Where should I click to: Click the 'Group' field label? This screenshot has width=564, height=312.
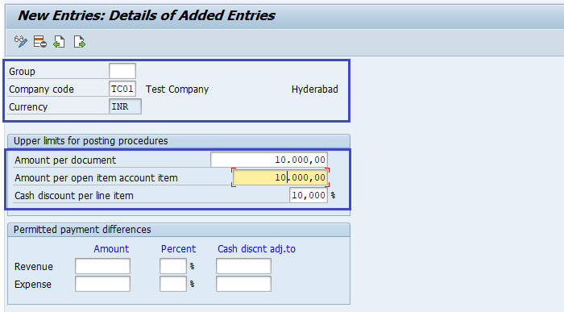pos(22,72)
